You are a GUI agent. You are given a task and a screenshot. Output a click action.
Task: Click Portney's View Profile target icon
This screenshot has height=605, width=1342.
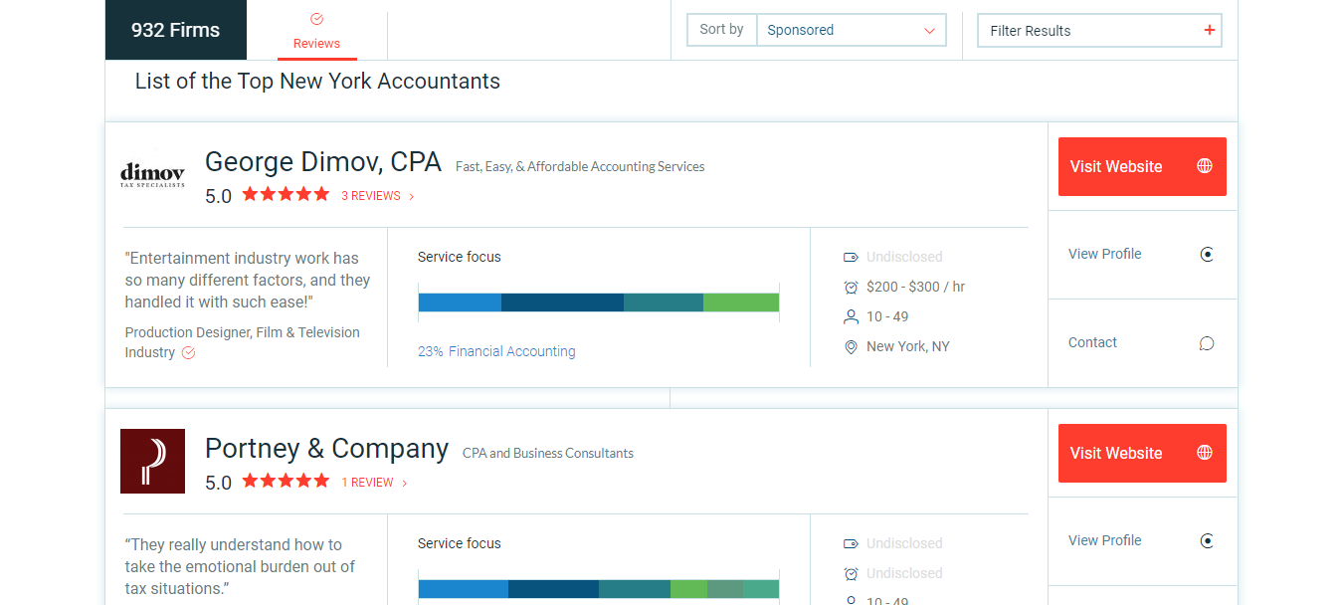(1207, 541)
